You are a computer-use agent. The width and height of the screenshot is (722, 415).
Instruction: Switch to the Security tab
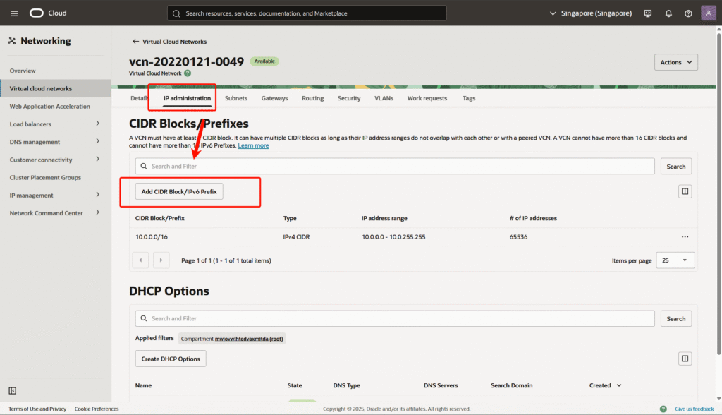[348, 98]
